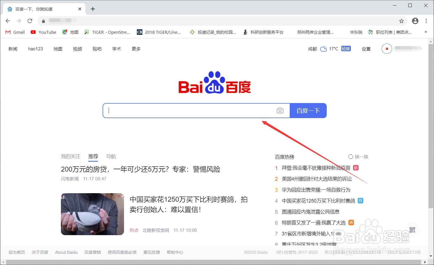
Task: Click the 使用百度前必读 footer link
Action: coord(122,252)
